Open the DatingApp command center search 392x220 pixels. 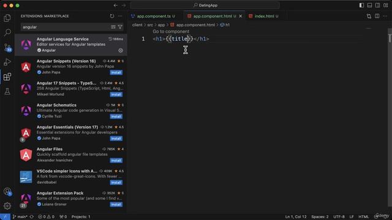click(x=205, y=5)
